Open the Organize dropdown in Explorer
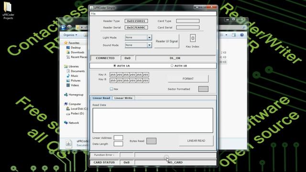Viewport: 306px width, 172px height. pyautogui.click(x=70, y=35)
